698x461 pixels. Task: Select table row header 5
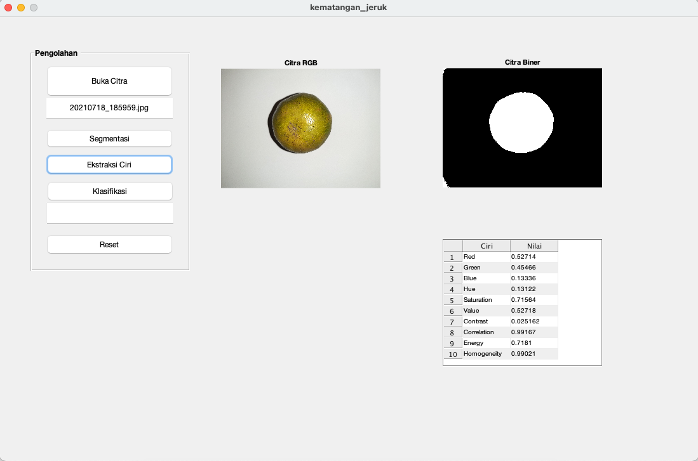point(453,300)
